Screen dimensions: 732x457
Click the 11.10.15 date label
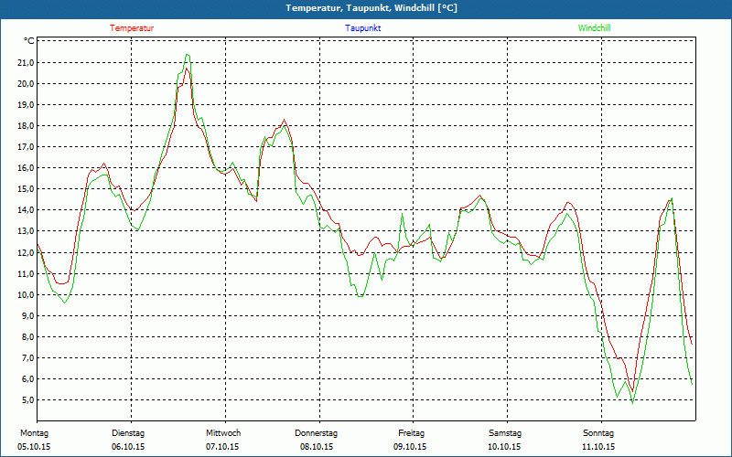tap(598, 447)
